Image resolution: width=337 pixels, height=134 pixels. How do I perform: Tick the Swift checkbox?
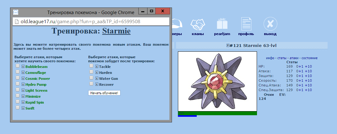tap(18, 108)
